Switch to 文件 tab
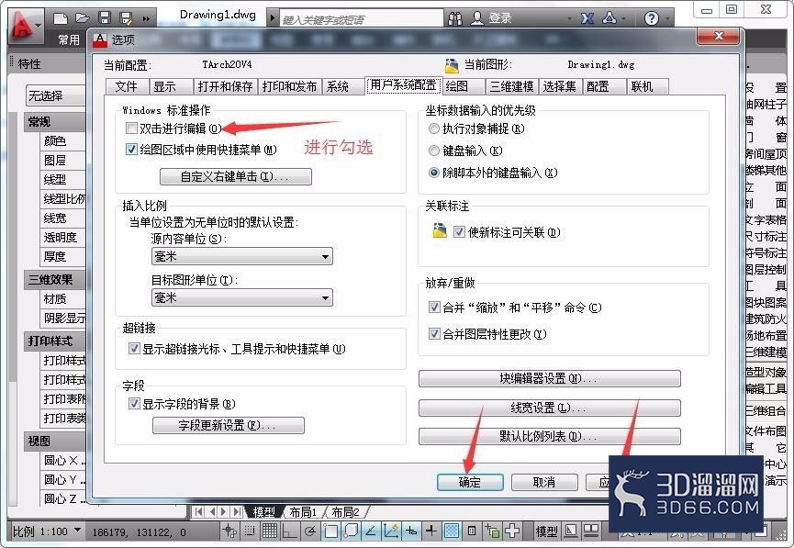794x548 pixels. pos(127,86)
